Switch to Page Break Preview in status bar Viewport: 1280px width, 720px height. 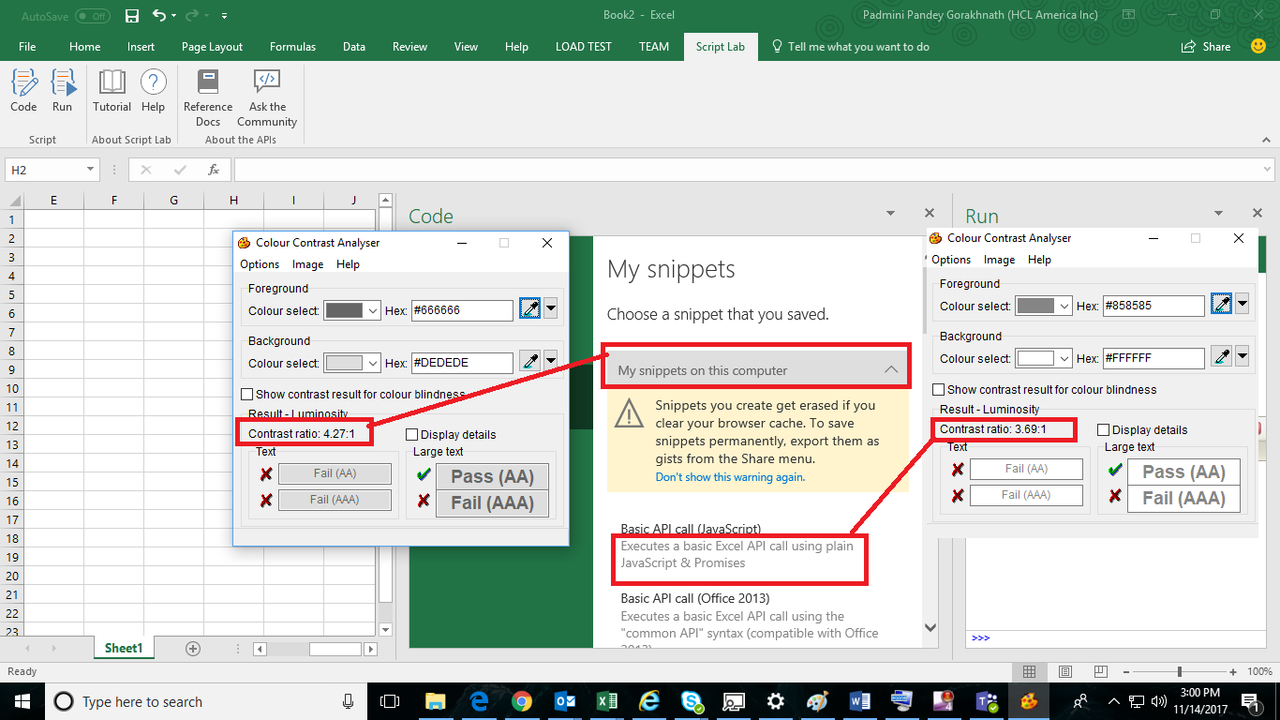pyautogui.click(x=1101, y=671)
